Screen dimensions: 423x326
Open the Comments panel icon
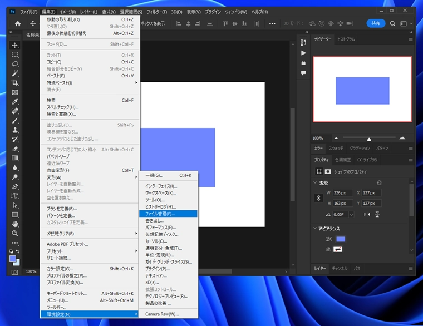point(303,73)
